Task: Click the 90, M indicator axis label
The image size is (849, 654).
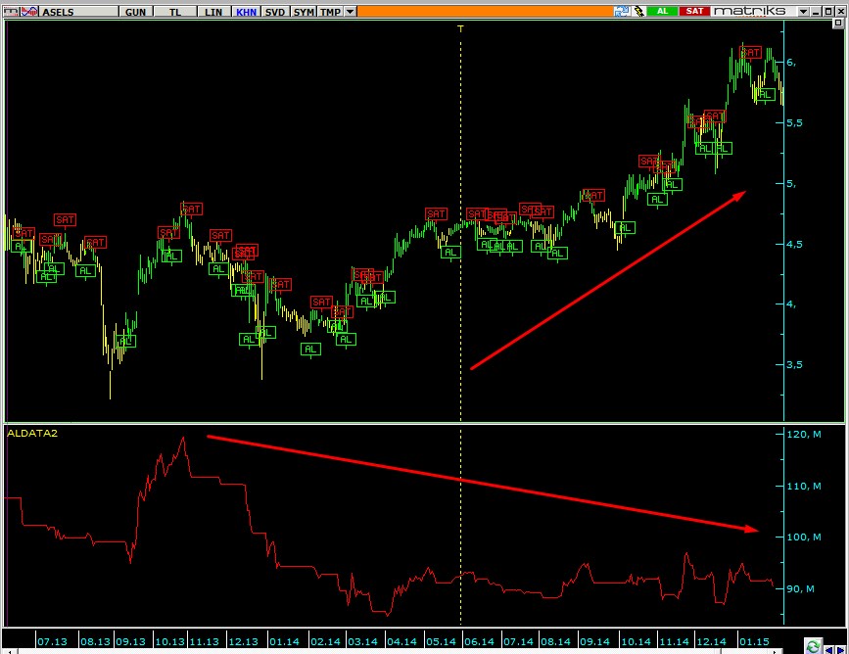Action: pyautogui.click(x=801, y=588)
